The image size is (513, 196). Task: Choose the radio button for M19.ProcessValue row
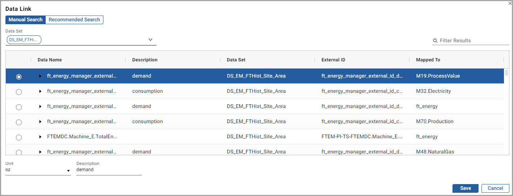[x=19, y=77]
